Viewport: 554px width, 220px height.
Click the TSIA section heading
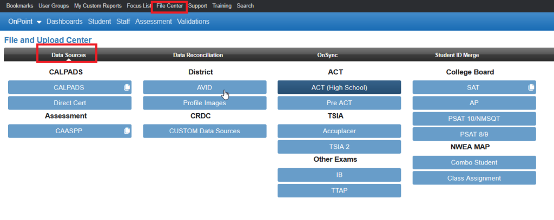click(335, 116)
